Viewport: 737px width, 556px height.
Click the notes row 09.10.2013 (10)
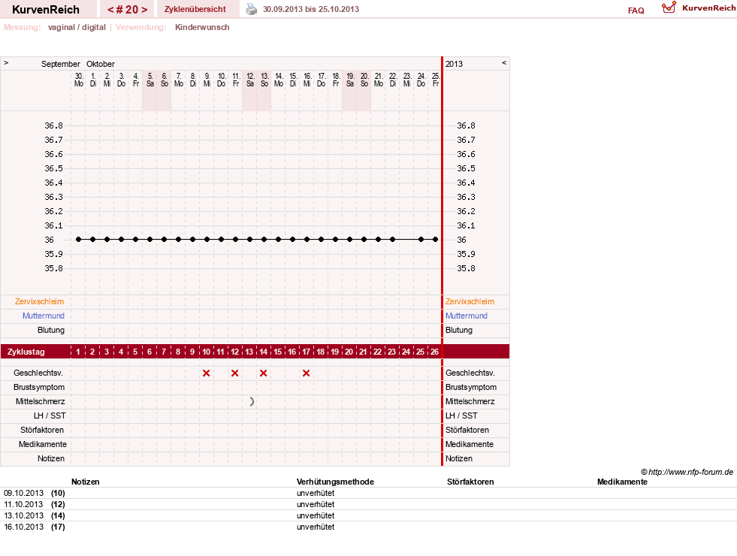click(x=368, y=493)
